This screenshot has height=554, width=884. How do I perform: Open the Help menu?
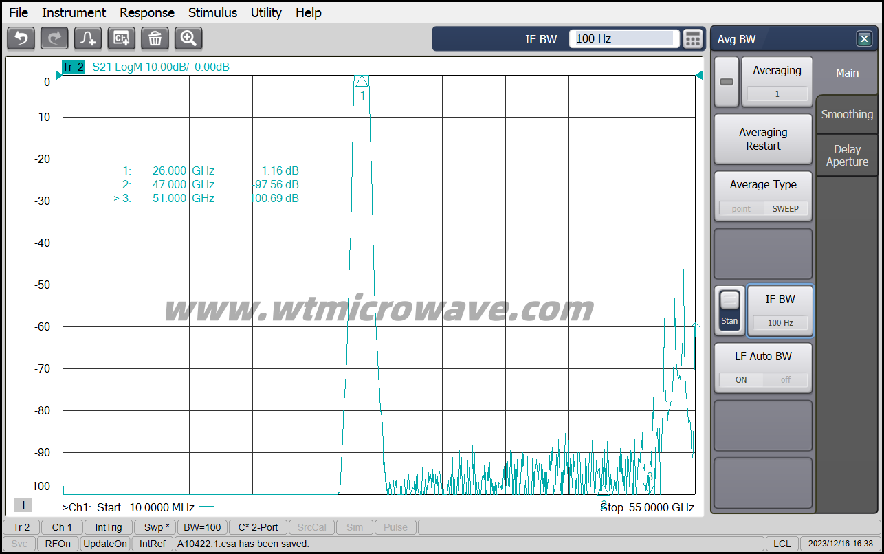[309, 12]
